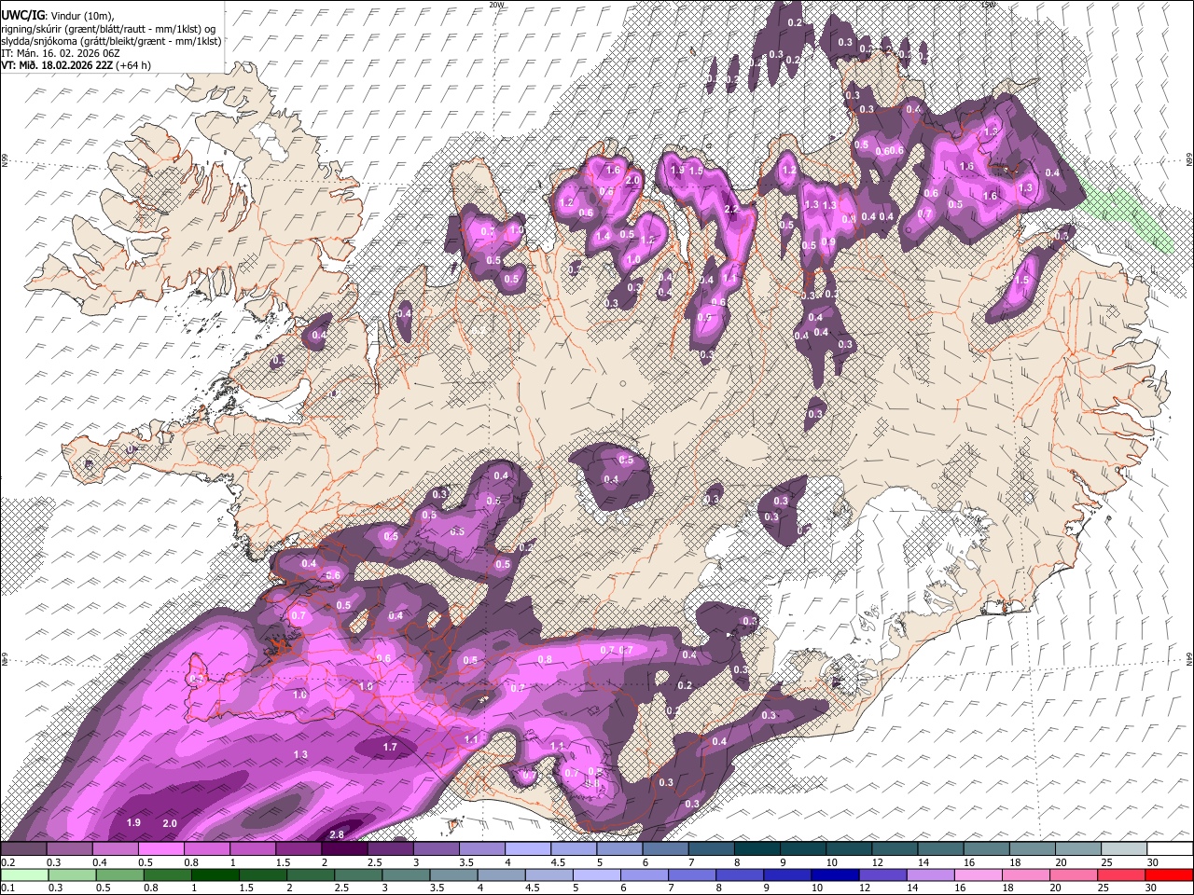Screen dimensions: 1194x895
Task: Click the red-pink swatch starting at 25 in rain row
Action: pyautogui.click(x=1121, y=874)
